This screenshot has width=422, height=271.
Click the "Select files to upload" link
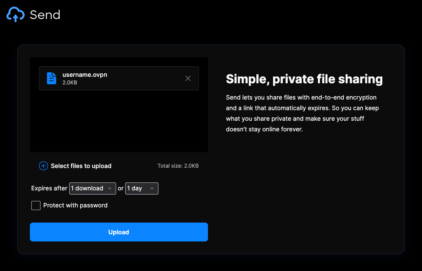81,166
